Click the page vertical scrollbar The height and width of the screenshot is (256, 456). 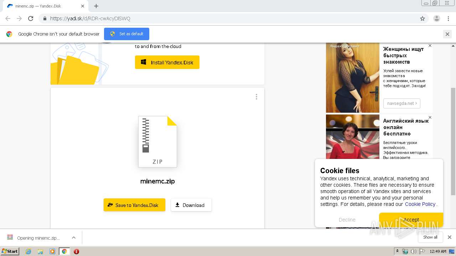(453, 141)
